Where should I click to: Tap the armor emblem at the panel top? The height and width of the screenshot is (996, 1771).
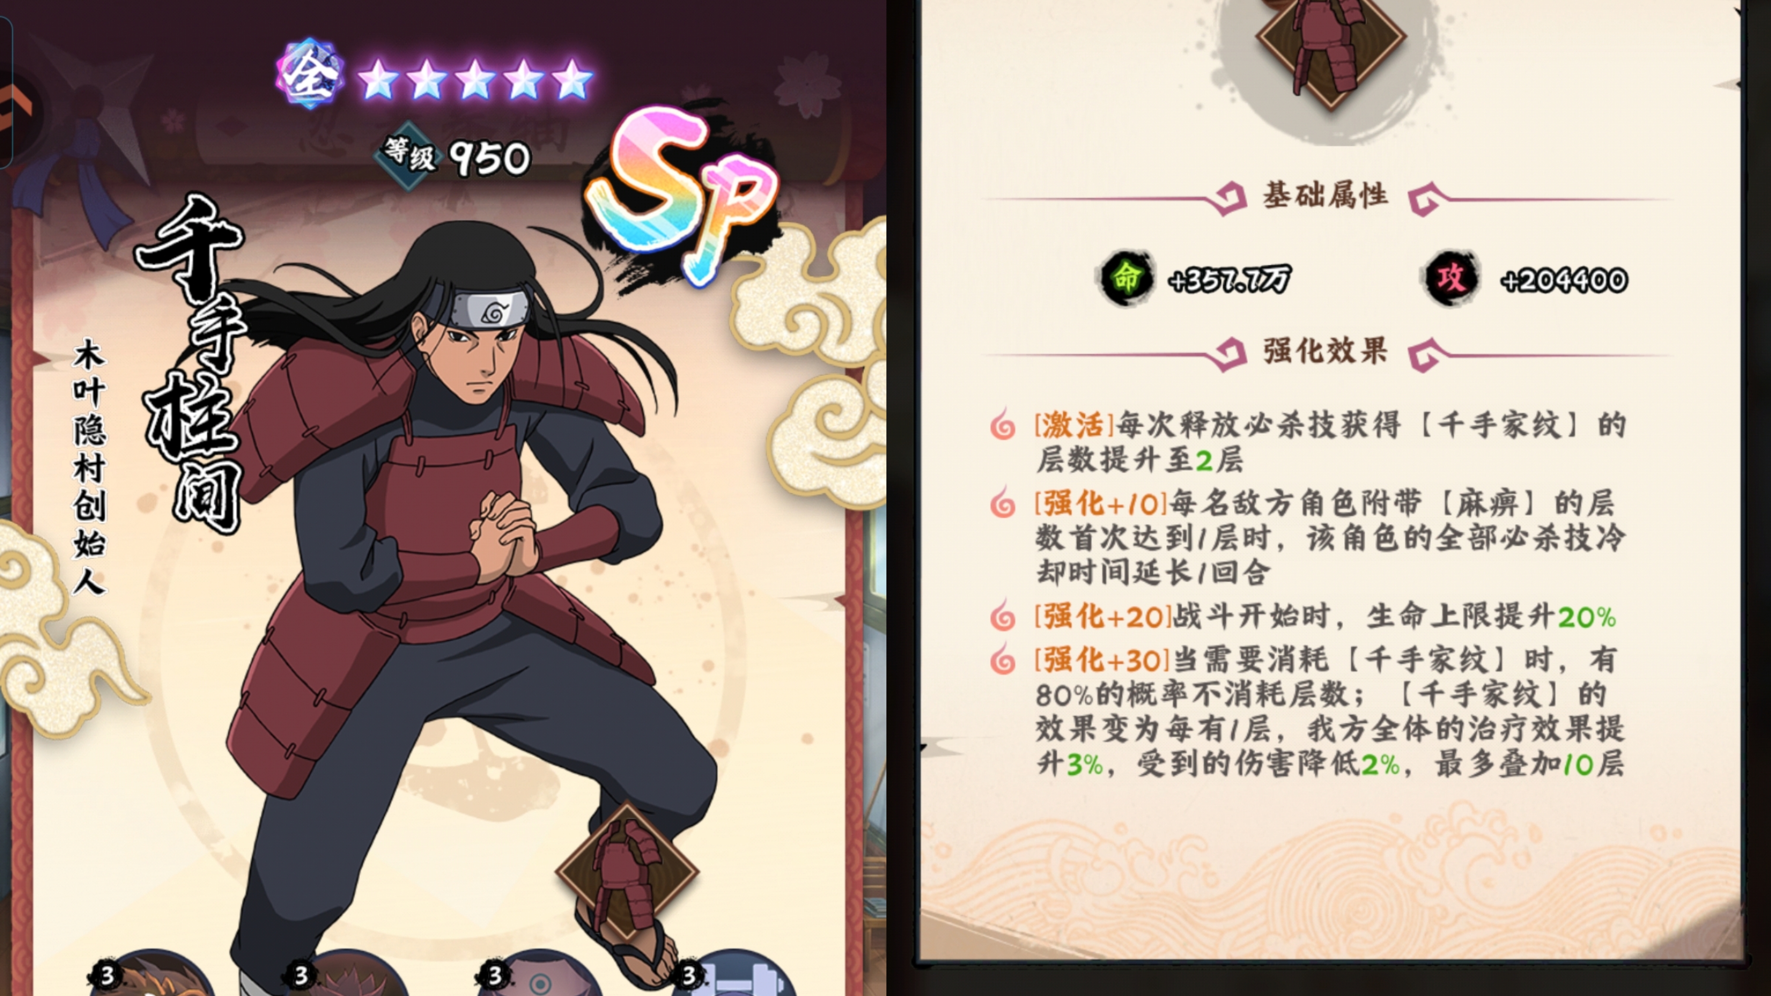1331,48
